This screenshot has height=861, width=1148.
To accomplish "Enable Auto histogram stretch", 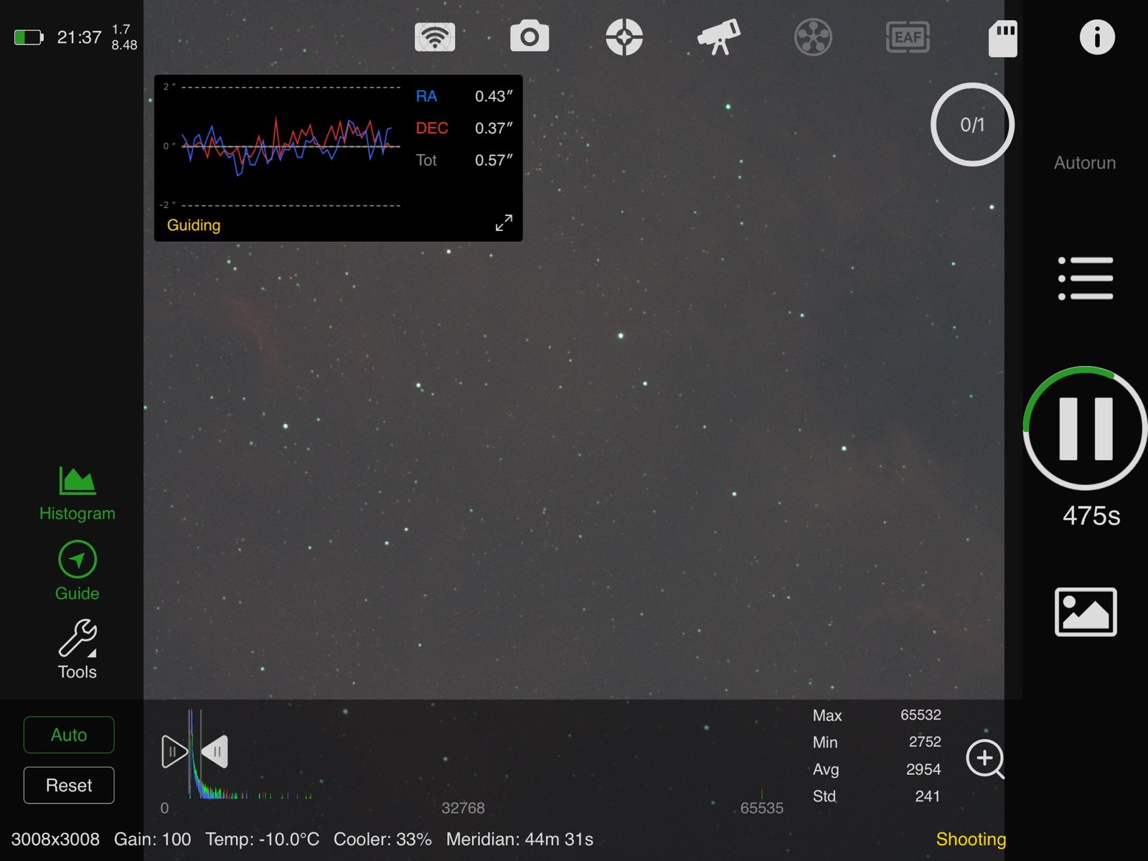I will pos(69,735).
